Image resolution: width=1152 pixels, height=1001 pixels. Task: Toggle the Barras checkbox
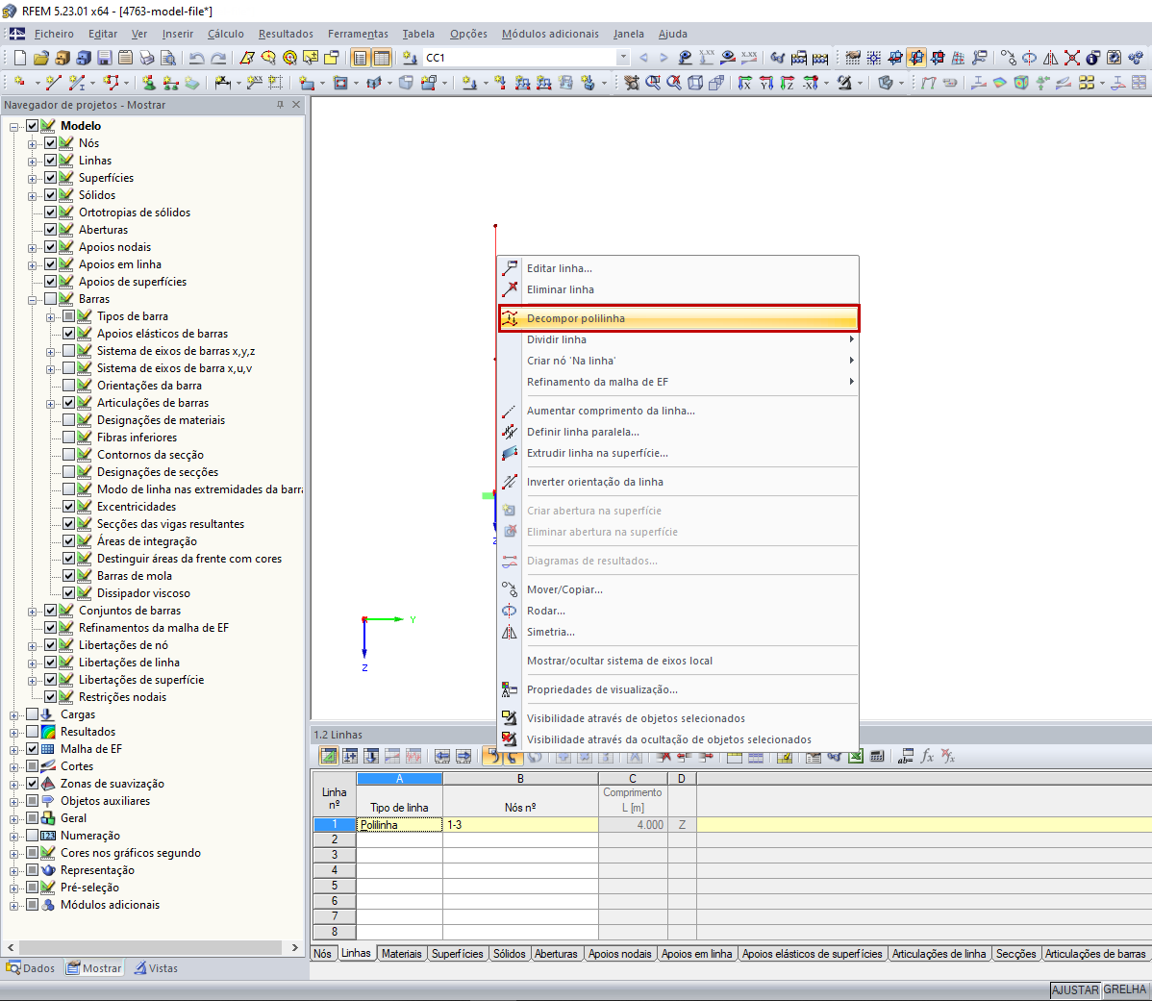coord(51,299)
